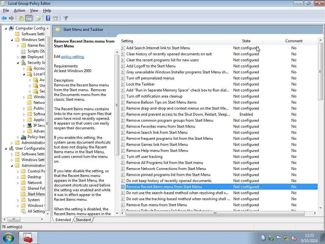The height and width of the screenshot is (244, 325).
Task: Click the IP Security policy icon
Action: (x=30, y=125)
